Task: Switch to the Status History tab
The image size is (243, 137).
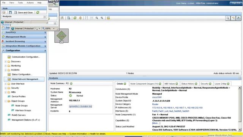Action: (189, 84)
